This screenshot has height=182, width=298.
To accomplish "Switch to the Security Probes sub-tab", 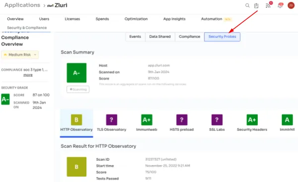I will (222, 37).
